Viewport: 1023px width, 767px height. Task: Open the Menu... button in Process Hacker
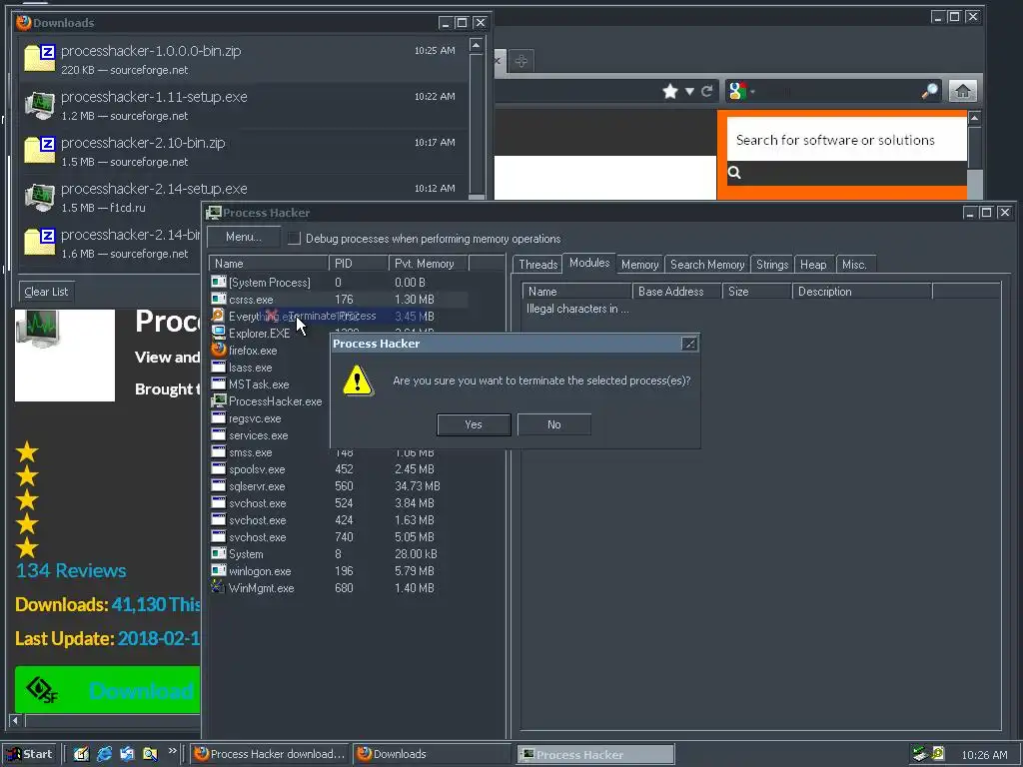click(x=244, y=238)
